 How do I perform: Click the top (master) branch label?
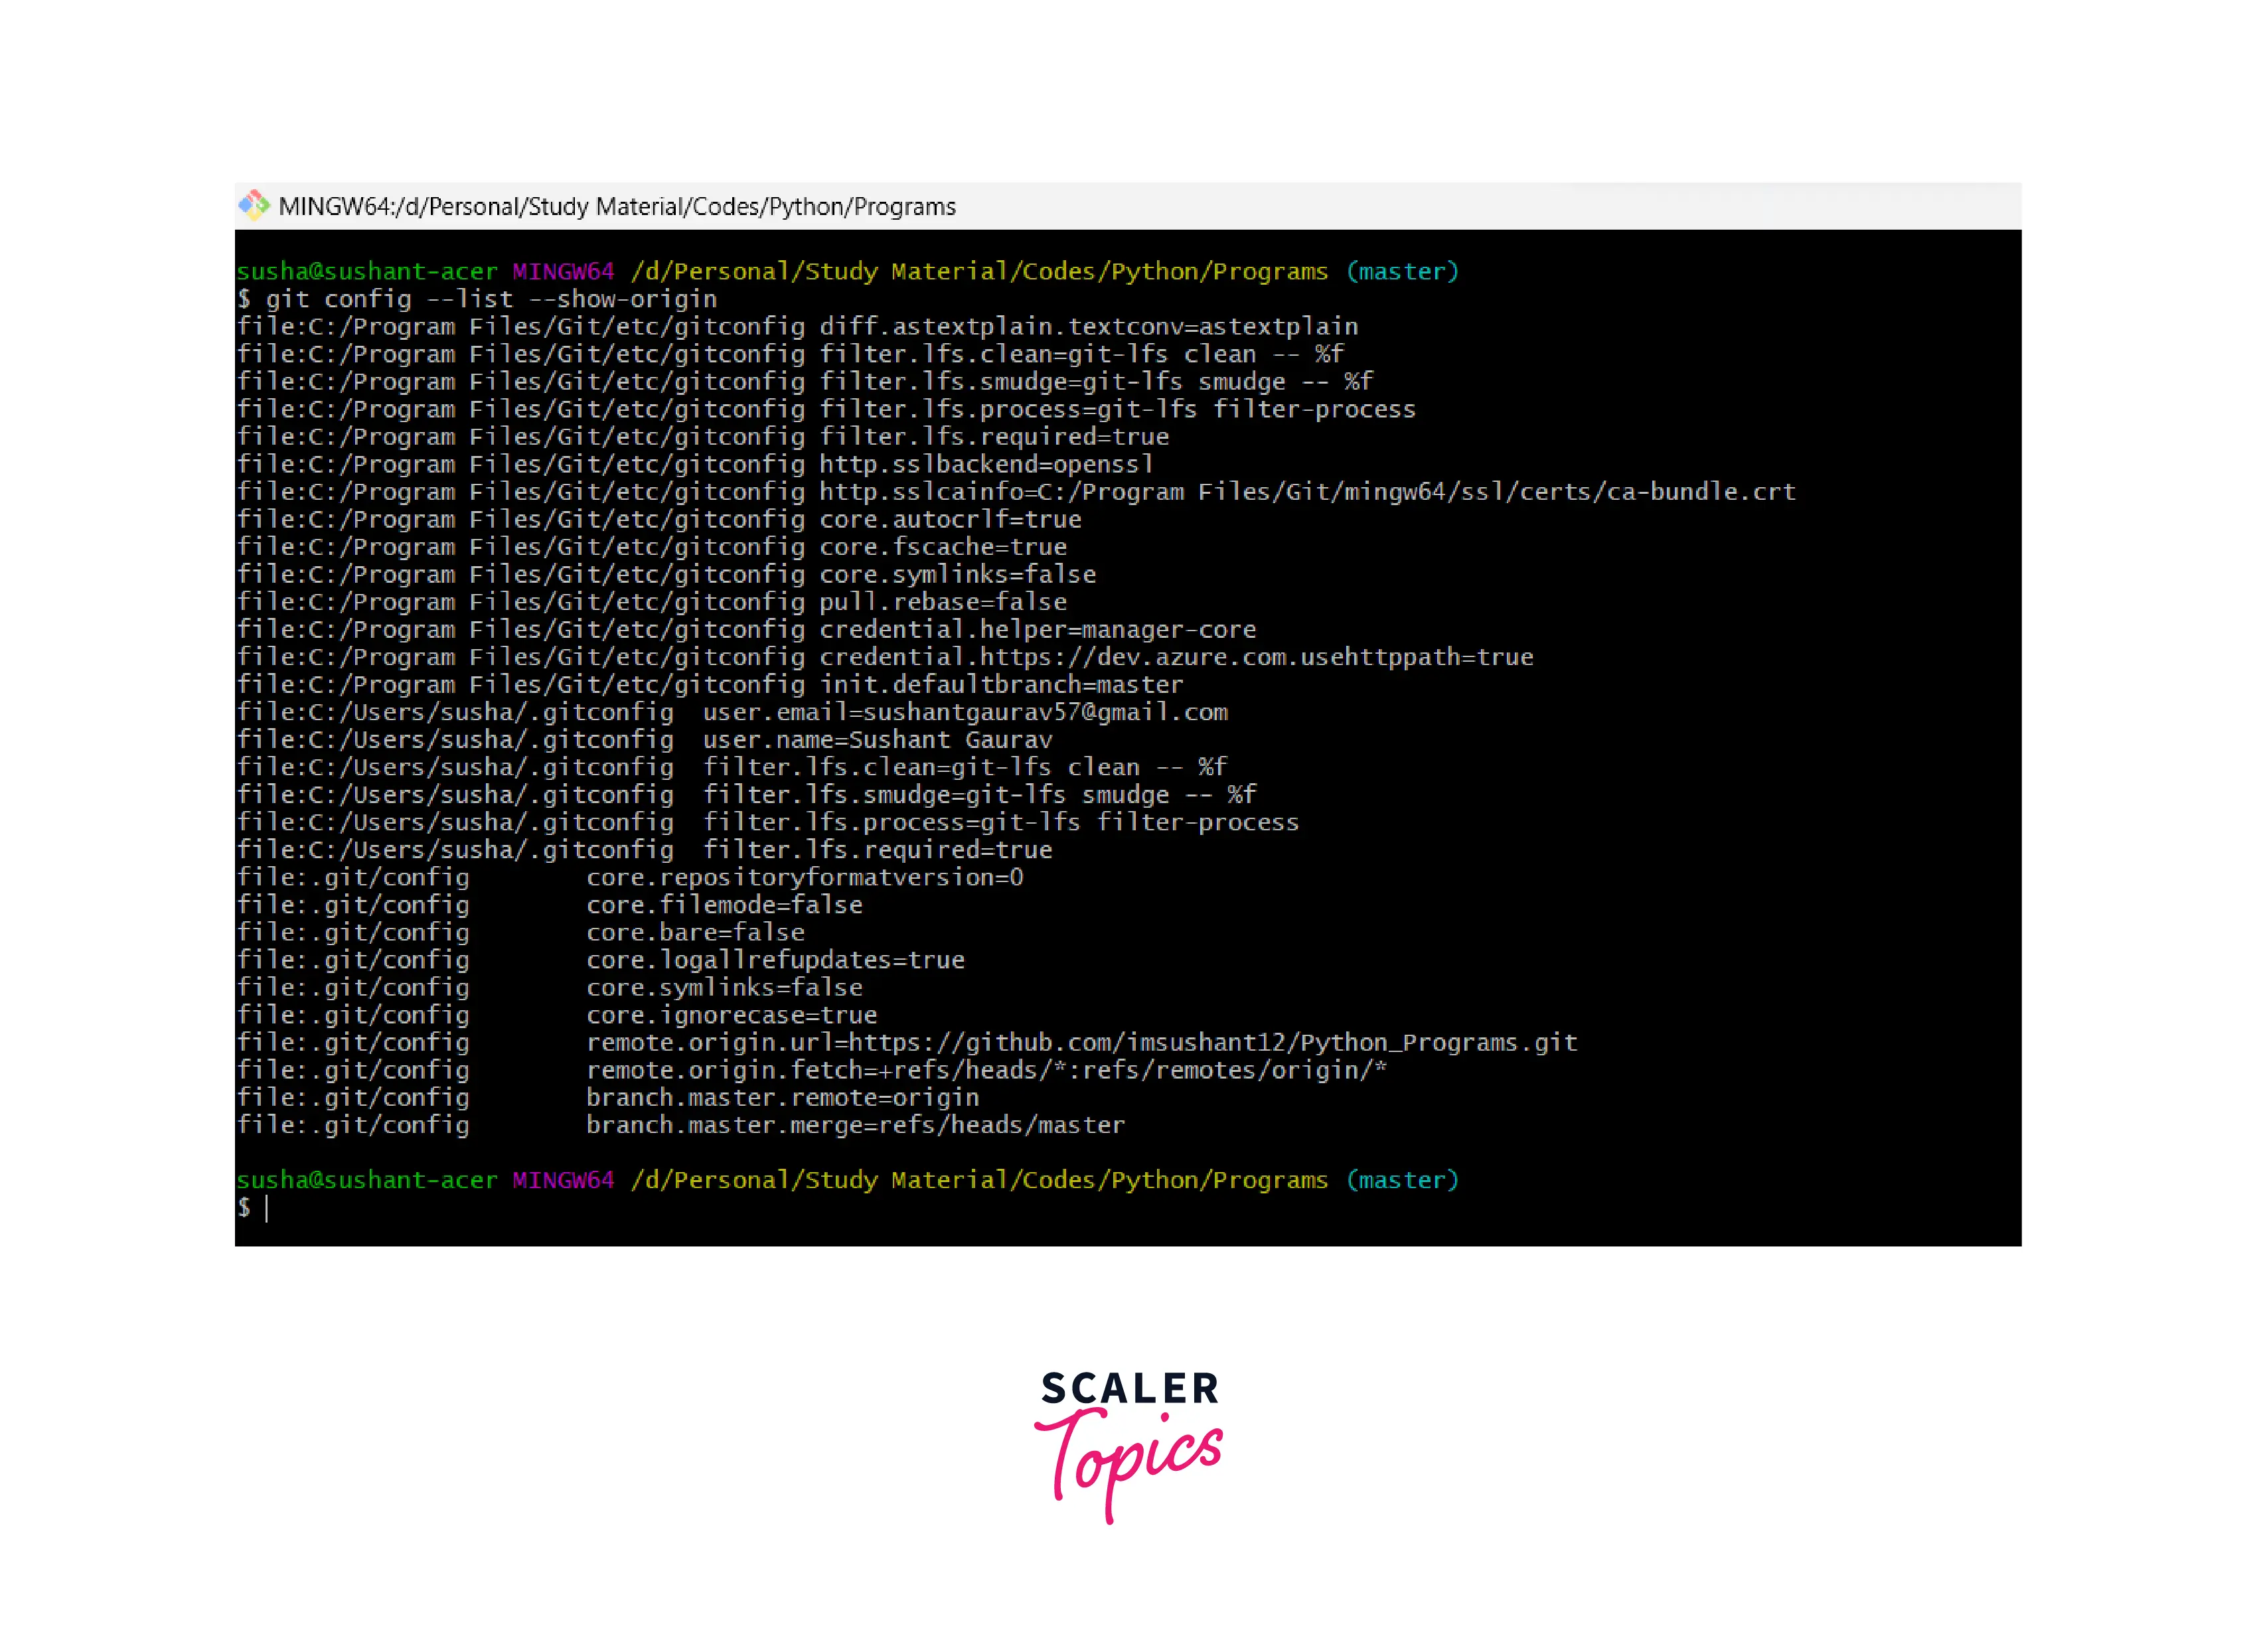1402,271
